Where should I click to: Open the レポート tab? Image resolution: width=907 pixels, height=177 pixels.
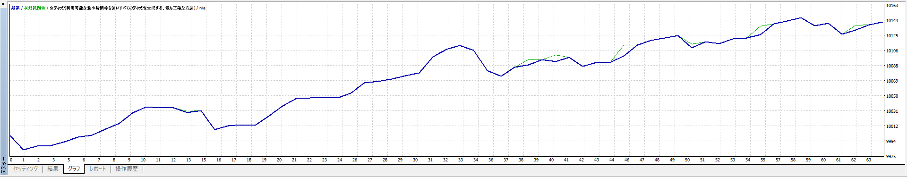pyautogui.click(x=98, y=169)
